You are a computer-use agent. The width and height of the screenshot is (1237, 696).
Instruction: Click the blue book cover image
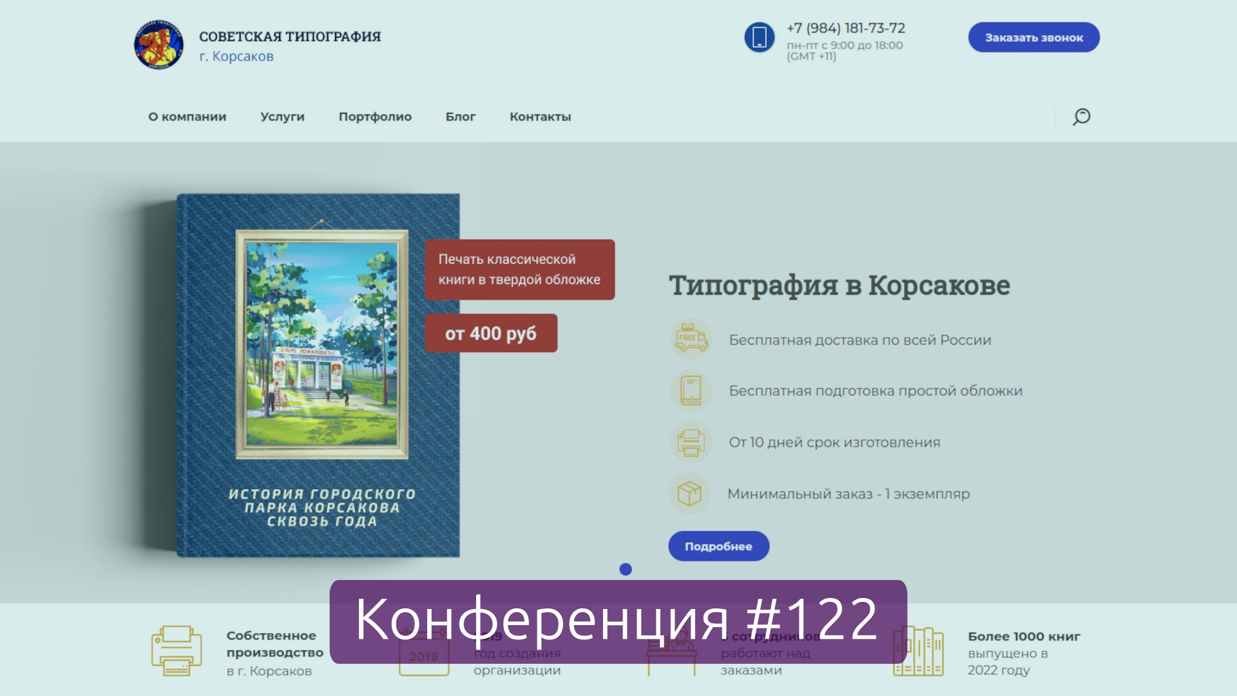(318, 375)
